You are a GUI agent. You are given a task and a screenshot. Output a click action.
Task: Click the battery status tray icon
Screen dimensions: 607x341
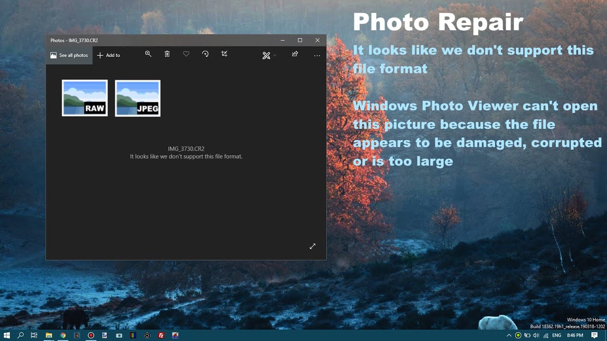tap(527, 335)
